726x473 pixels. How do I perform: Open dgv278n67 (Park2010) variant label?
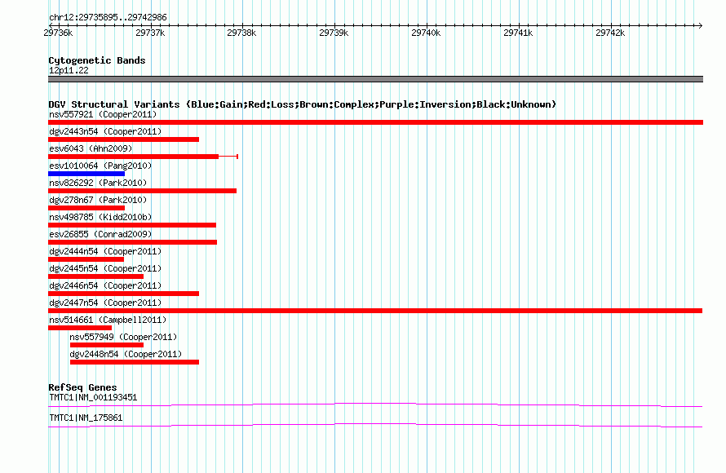[98, 200]
